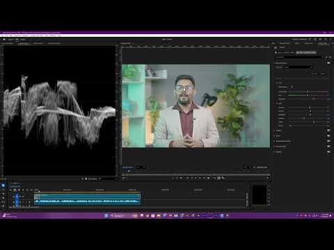The height and width of the screenshot is (250, 334).
Task: Open Lumetri Scopes settings wrench
Action: tap(82, 179)
